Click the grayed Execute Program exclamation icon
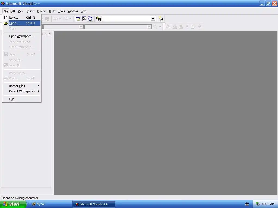The height and width of the screenshot is (208, 278). coord(187,27)
